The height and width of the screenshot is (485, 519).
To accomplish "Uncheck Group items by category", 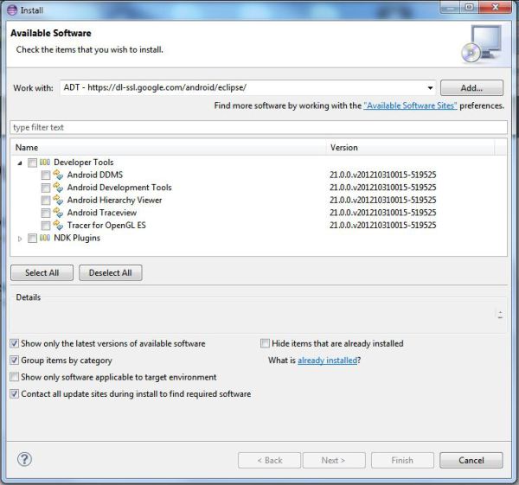I will (14, 360).
